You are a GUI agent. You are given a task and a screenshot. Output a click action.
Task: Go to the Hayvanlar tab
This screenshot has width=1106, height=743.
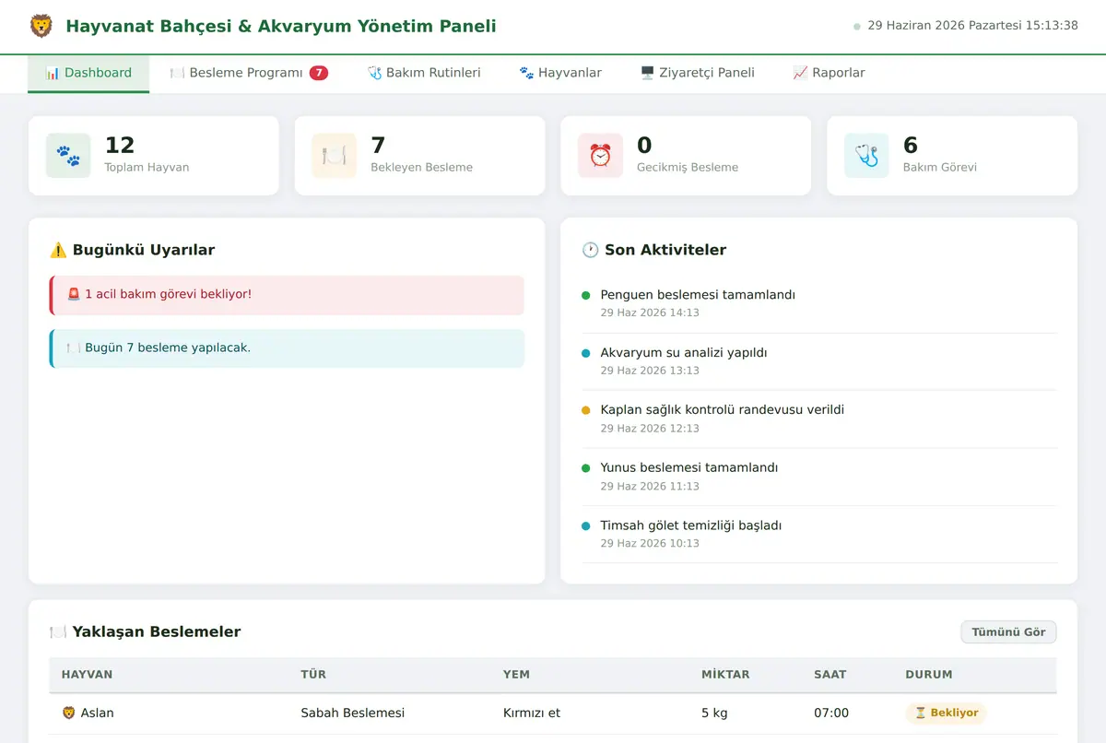point(560,73)
